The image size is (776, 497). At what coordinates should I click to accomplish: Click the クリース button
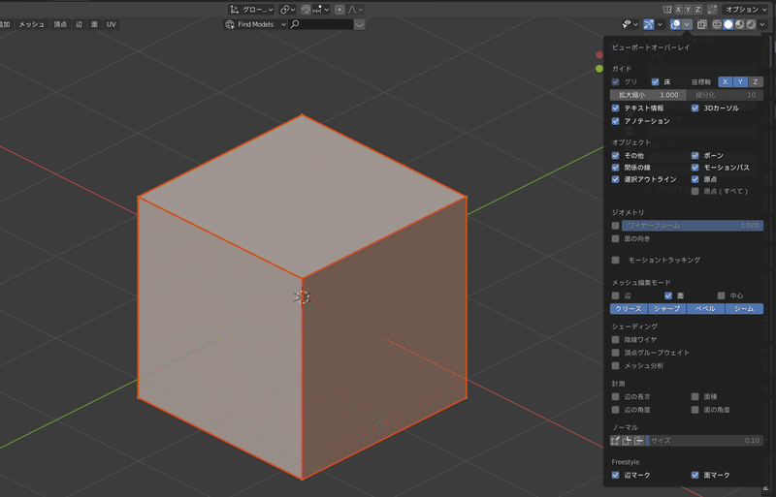pos(629,309)
